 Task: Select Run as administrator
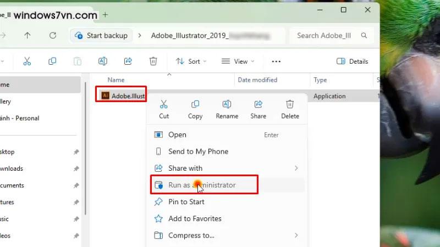pos(202,185)
